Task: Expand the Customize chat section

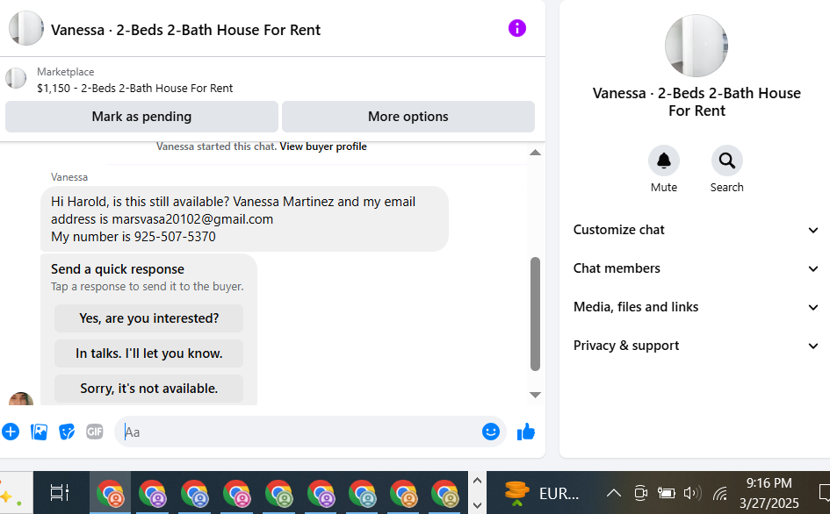Action: coord(696,230)
